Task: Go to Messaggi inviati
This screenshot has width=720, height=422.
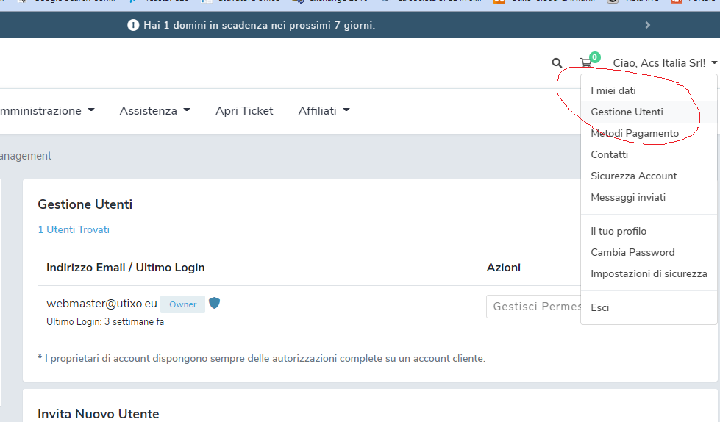Action: coord(627,198)
